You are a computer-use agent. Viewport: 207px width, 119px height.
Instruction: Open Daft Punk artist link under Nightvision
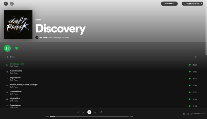tap(14, 101)
